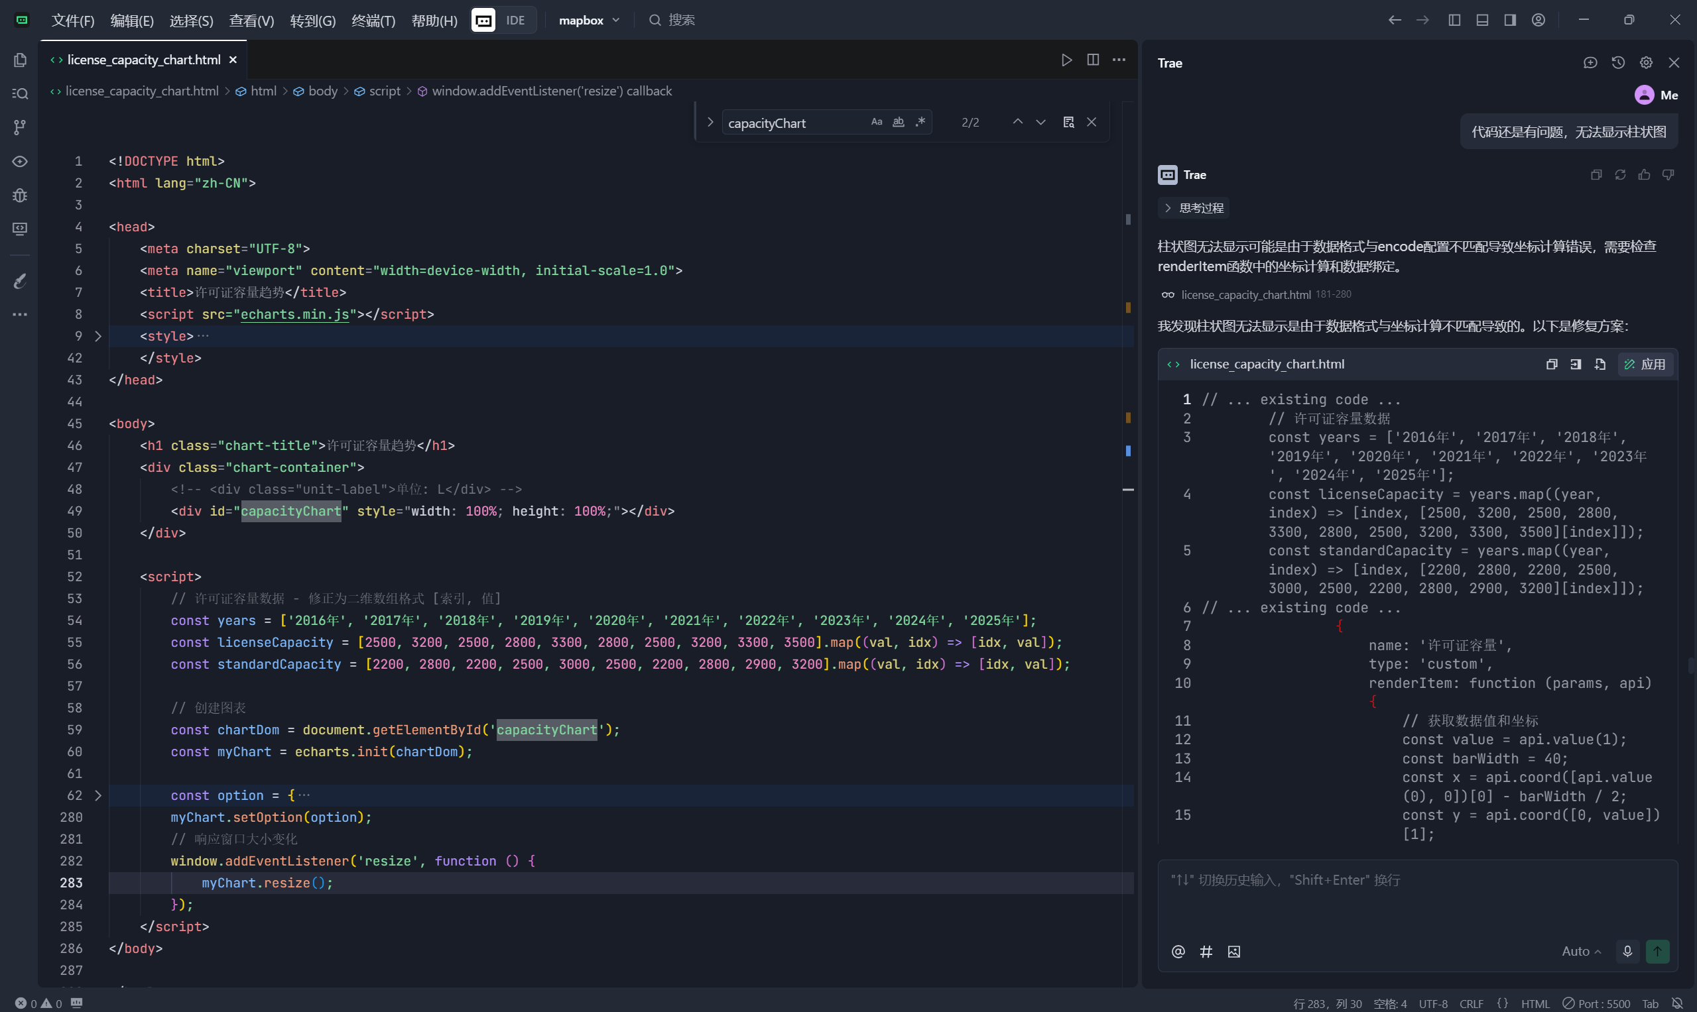Insert code block at cursor

coord(1576,364)
